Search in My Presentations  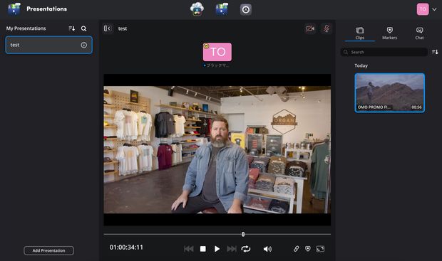tap(83, 28)
